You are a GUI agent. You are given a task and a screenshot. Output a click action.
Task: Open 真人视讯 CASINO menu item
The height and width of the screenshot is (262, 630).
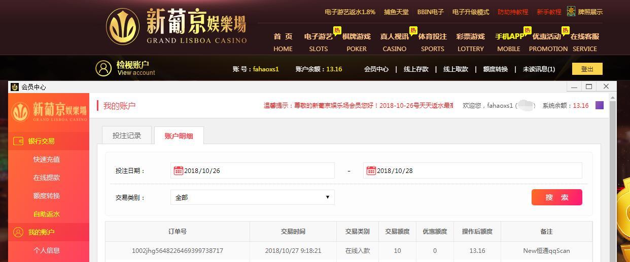[395, 42]
